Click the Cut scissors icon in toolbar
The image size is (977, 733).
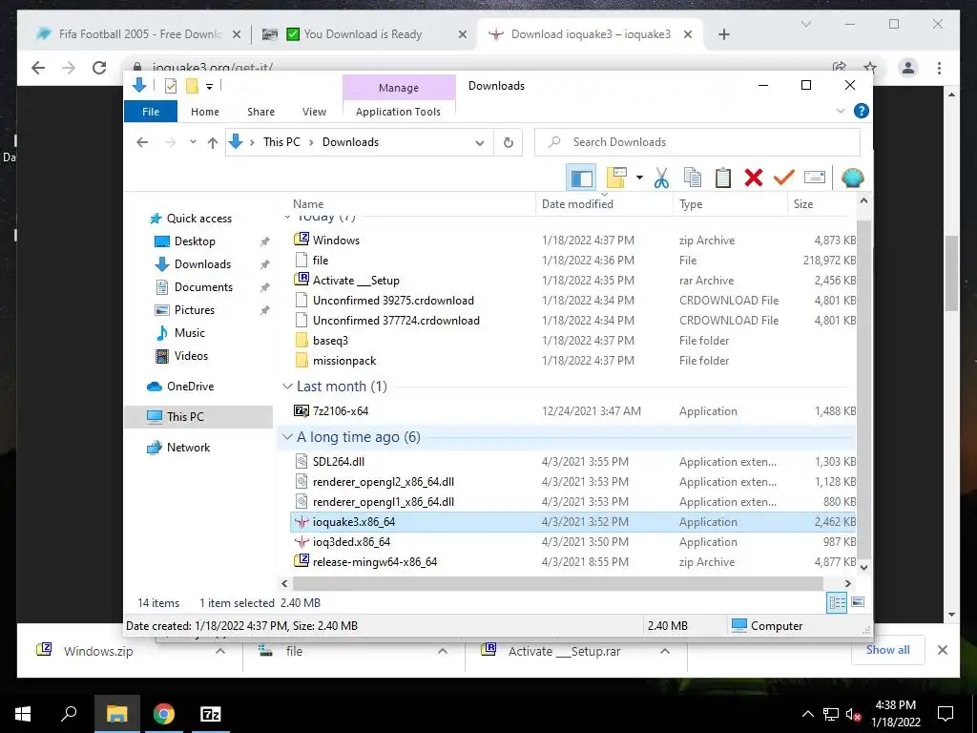click(x=661, y=178)
